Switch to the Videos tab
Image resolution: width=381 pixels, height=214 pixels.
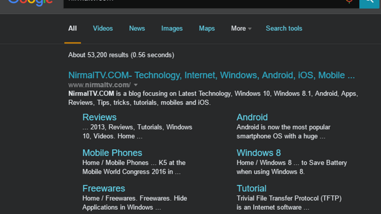[103, 28]
